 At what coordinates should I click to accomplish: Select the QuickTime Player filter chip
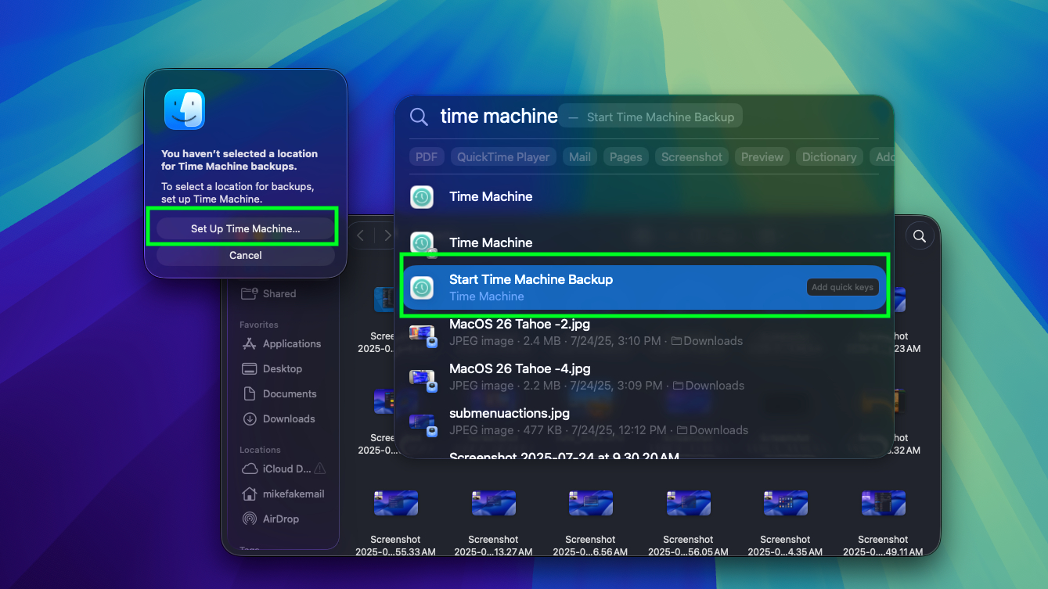pyautogui.click(x=503, y=157)
